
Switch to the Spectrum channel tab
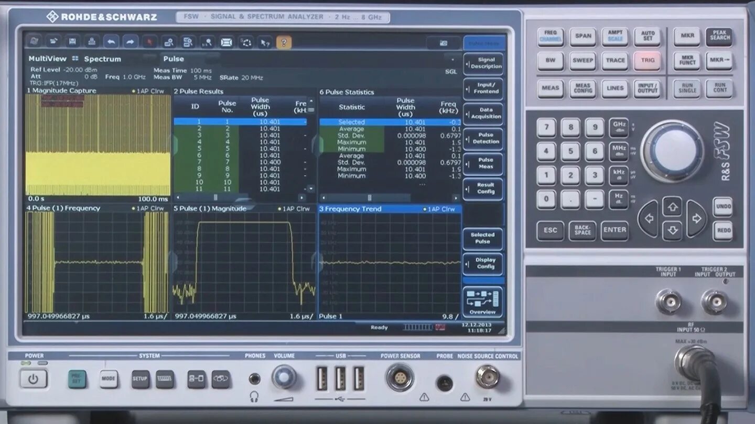(x=103, y=59)
